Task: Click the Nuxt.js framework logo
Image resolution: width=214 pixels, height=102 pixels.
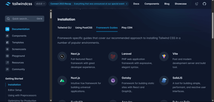Action: [62, 81]
